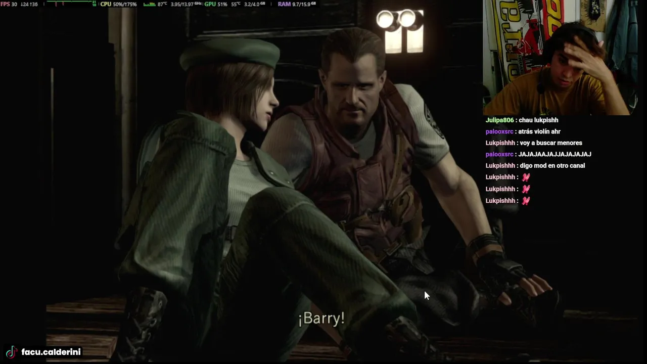Click Lukpishhh username beside 'voy a buscar menores'
The image size is (647, 364).
pyautogui.click(x=500, y=143)
